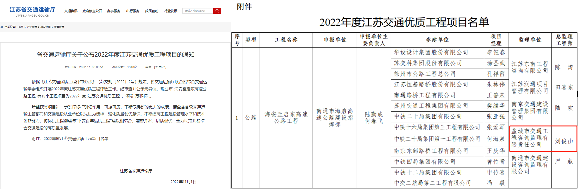578x189 pixels.
Task: Set font size to large (大)
Action: click(x=156, y=67)
